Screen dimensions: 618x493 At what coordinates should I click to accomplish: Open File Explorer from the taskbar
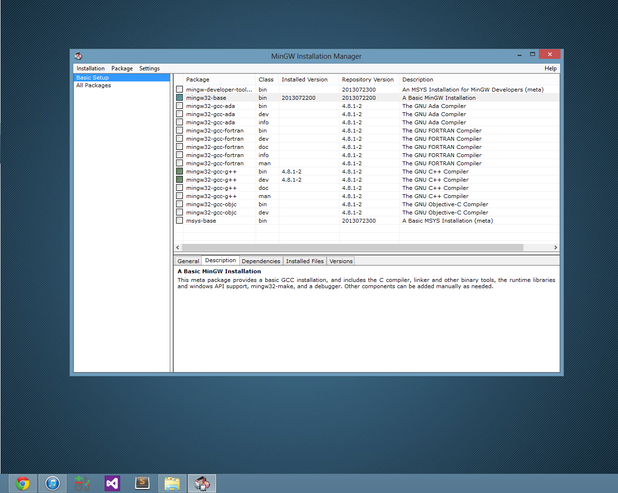[x=172, y=483]
